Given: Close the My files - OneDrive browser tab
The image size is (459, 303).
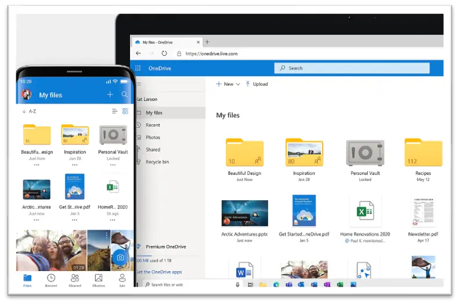Looking at the screenshot, I should click(198, 42).
